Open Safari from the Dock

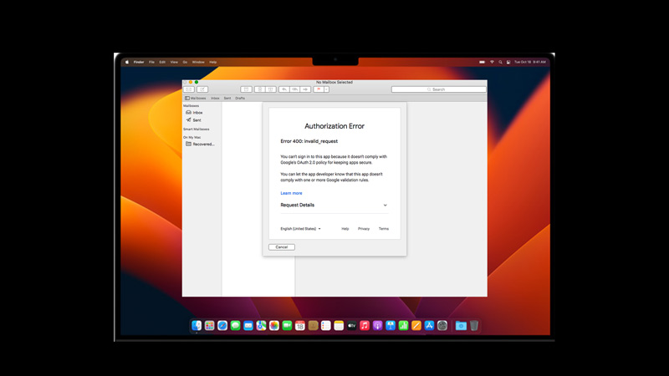pyautogui.click(x=222, y=326)
